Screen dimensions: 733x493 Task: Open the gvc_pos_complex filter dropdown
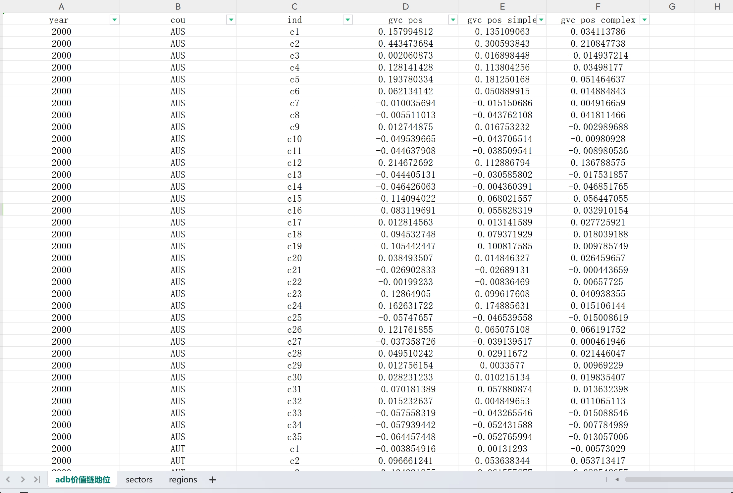click(644, 20)
